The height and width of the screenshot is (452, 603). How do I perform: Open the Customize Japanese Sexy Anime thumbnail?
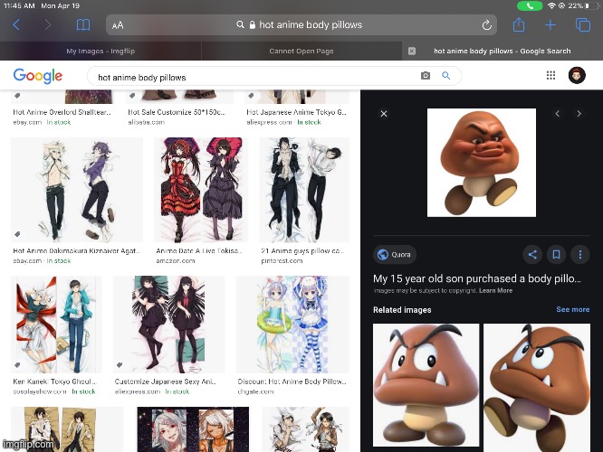click(168, 325)
